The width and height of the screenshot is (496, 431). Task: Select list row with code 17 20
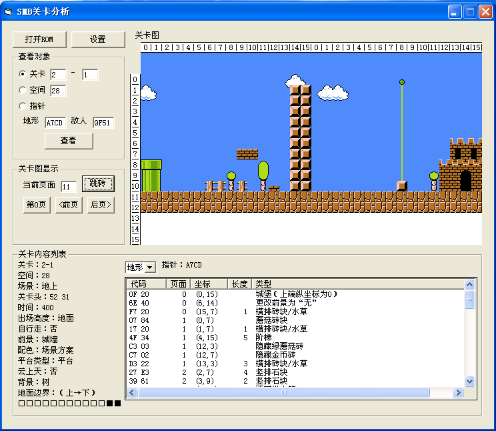point(295,329)
